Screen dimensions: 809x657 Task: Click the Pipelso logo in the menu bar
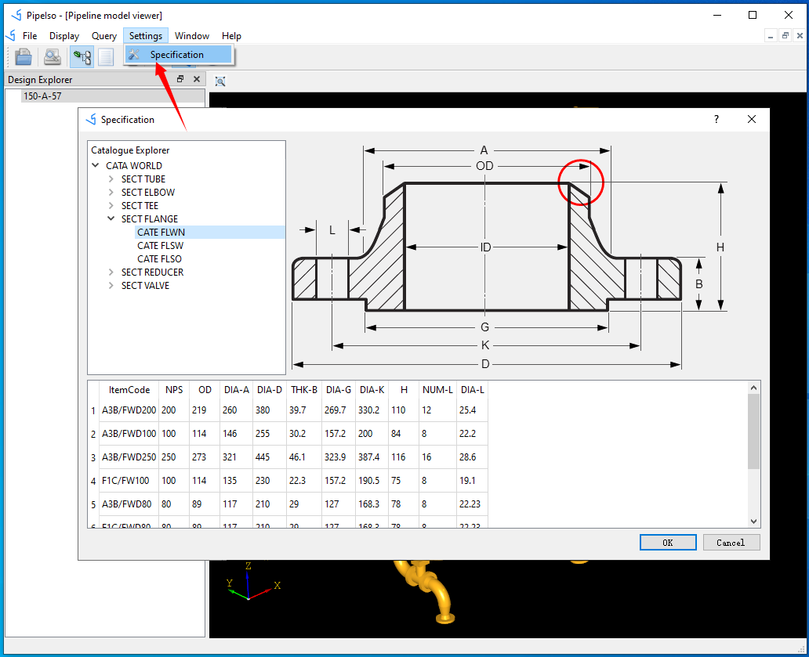pos(11,35)
